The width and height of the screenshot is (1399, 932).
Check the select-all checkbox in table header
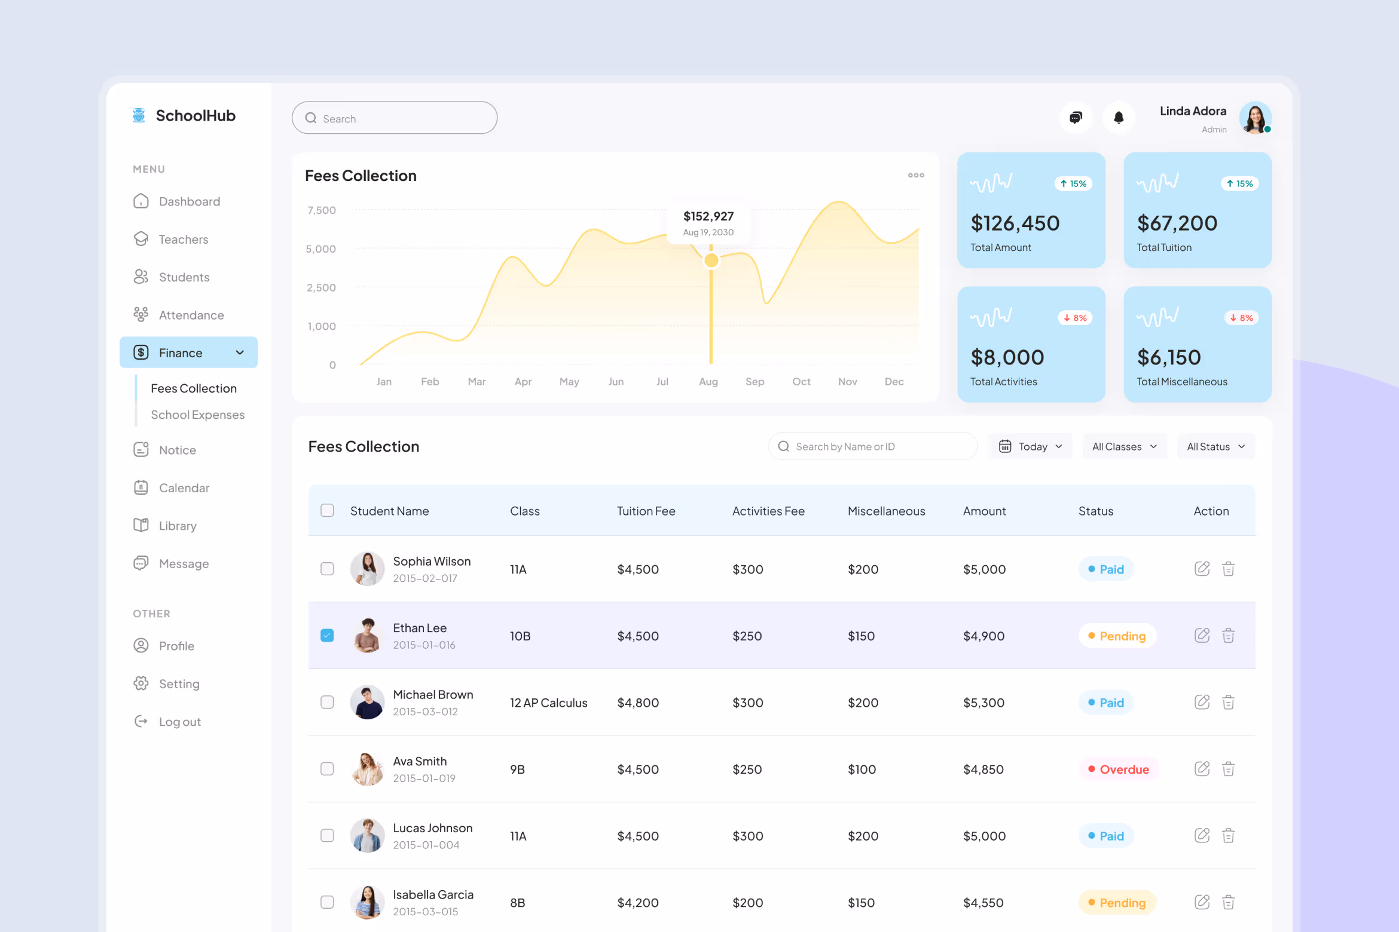click(327, 510)
